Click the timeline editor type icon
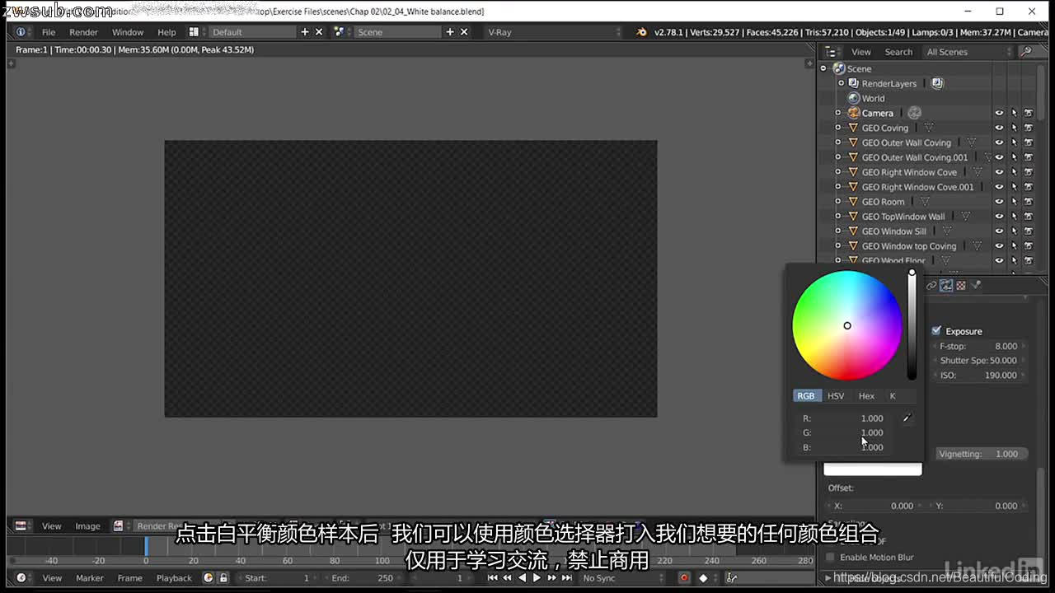This screenshot has width=1055, height=593. pyautogui.click(x=21, y=577)
